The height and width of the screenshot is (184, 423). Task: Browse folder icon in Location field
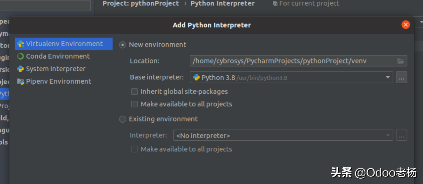[401, 61]
